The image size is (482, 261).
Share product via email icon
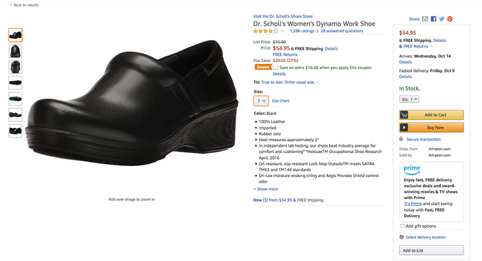point(425,19)
